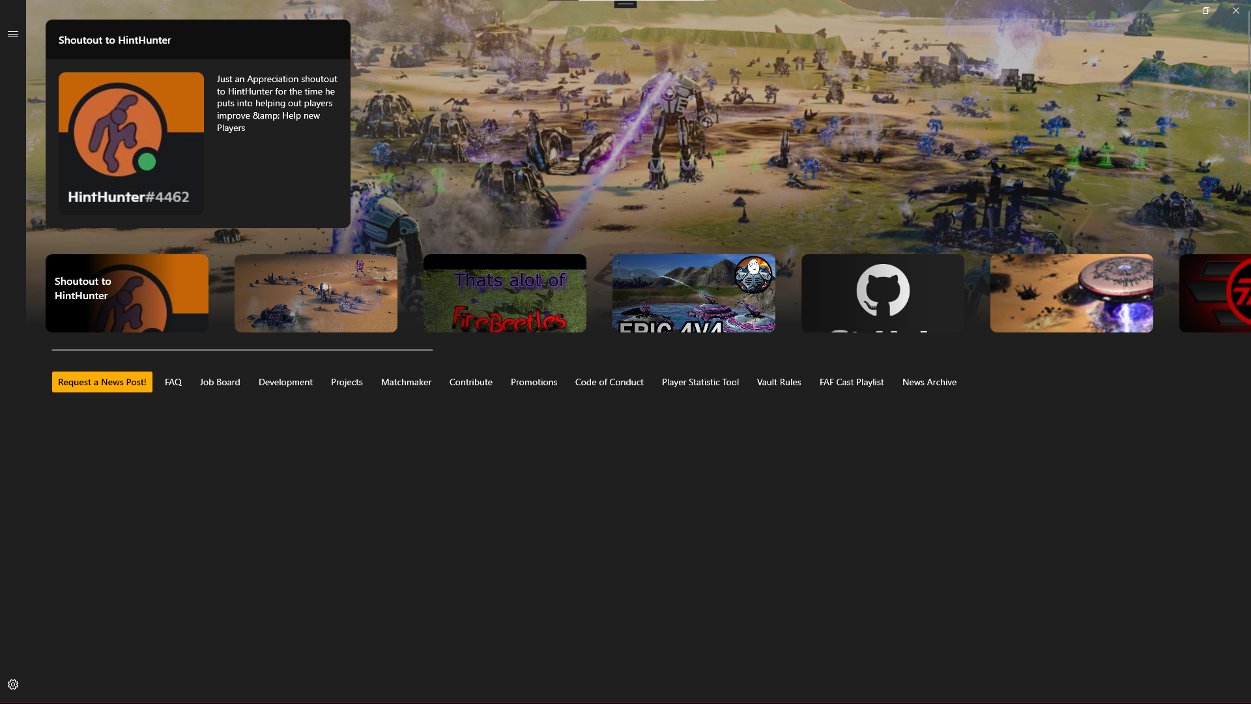Open the EPIC 4V4 news card
Image resolution: width=1251 pixels, height=704 pixels.
[694, 293]
